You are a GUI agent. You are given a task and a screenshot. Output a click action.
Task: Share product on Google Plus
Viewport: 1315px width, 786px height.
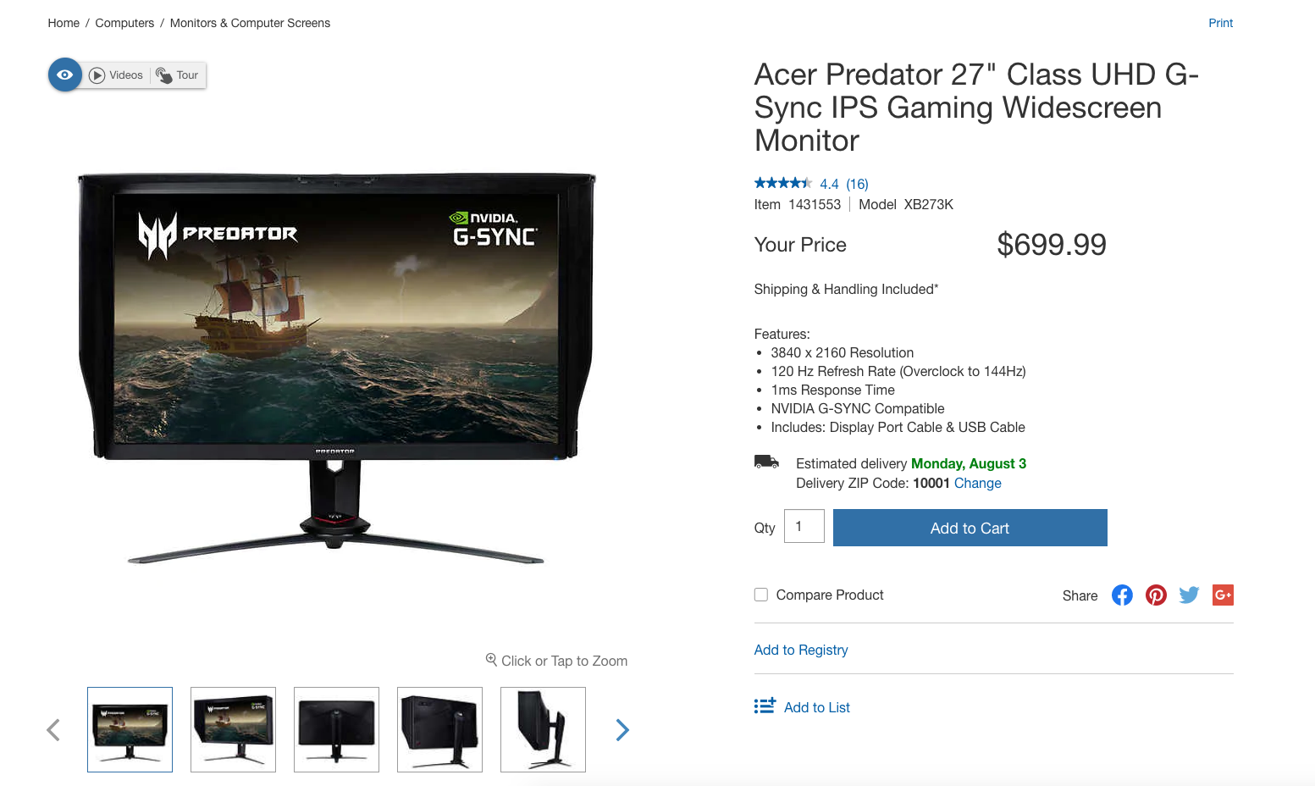coord(1223,595)
